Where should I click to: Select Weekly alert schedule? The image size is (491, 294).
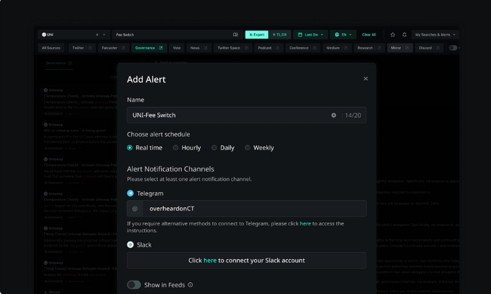247,148
